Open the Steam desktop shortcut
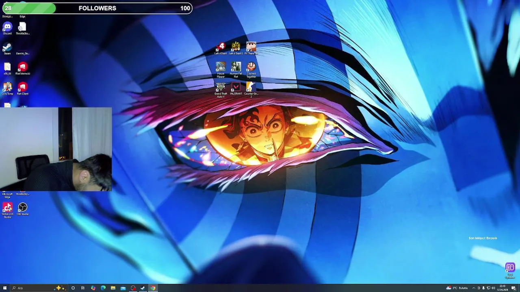Image resolution: width=520 pixels, height=292 pixels. click(x=7, y=49)
